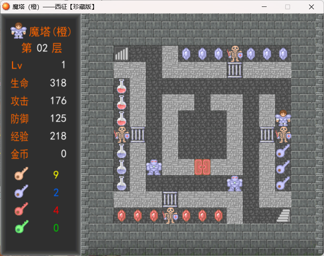Collect the red gem just right of bottom skeleton

[x=186, y=216]
